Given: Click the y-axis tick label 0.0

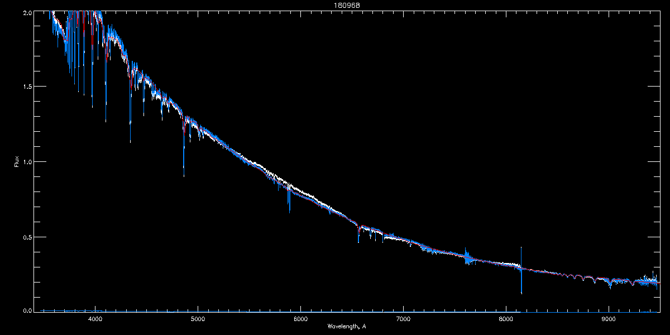Looking at the screenshot, I should point(26,309).
